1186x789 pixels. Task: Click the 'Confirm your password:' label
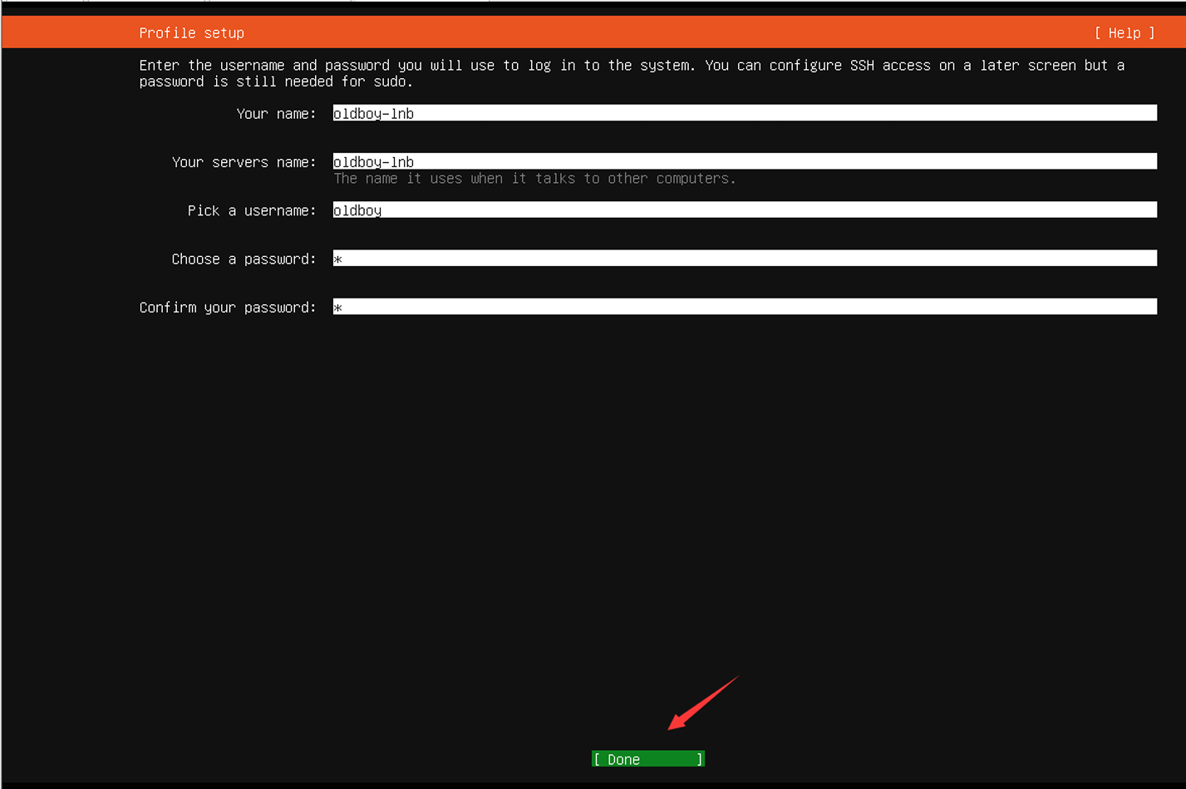pos(228,308)
